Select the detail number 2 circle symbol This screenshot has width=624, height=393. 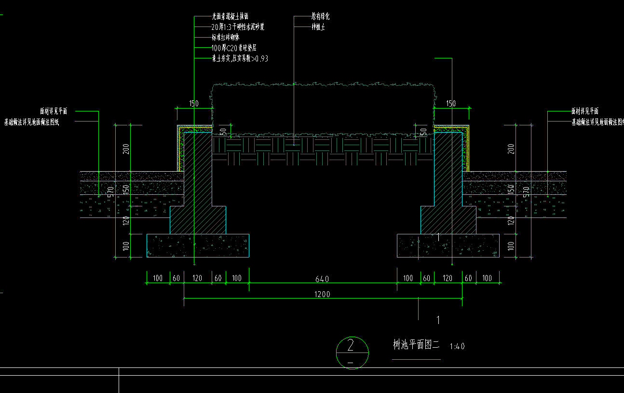coord(352,352)
